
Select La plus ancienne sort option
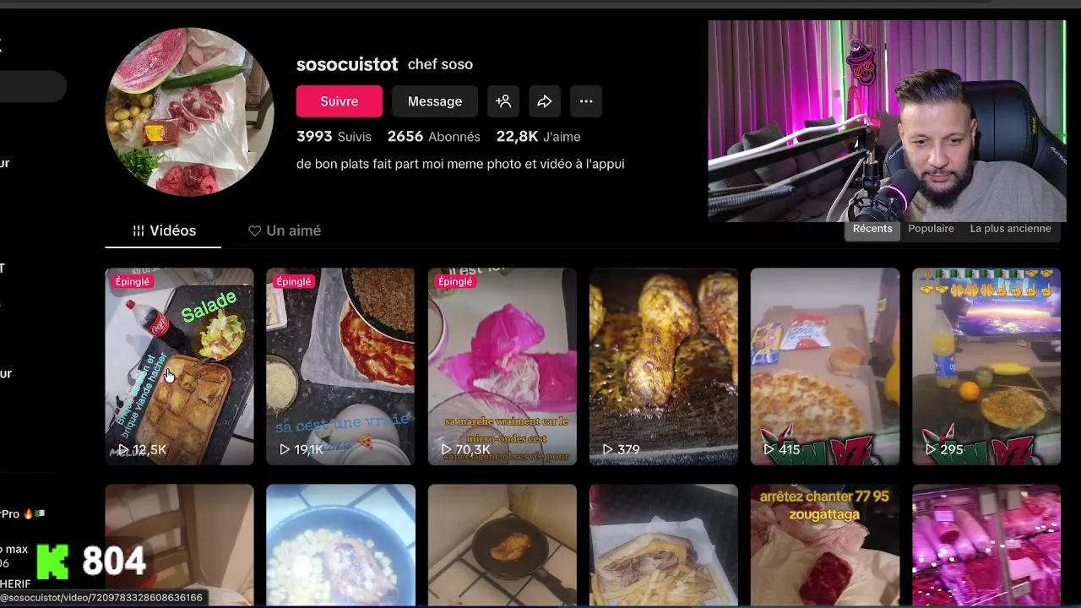click(1010, 229)
